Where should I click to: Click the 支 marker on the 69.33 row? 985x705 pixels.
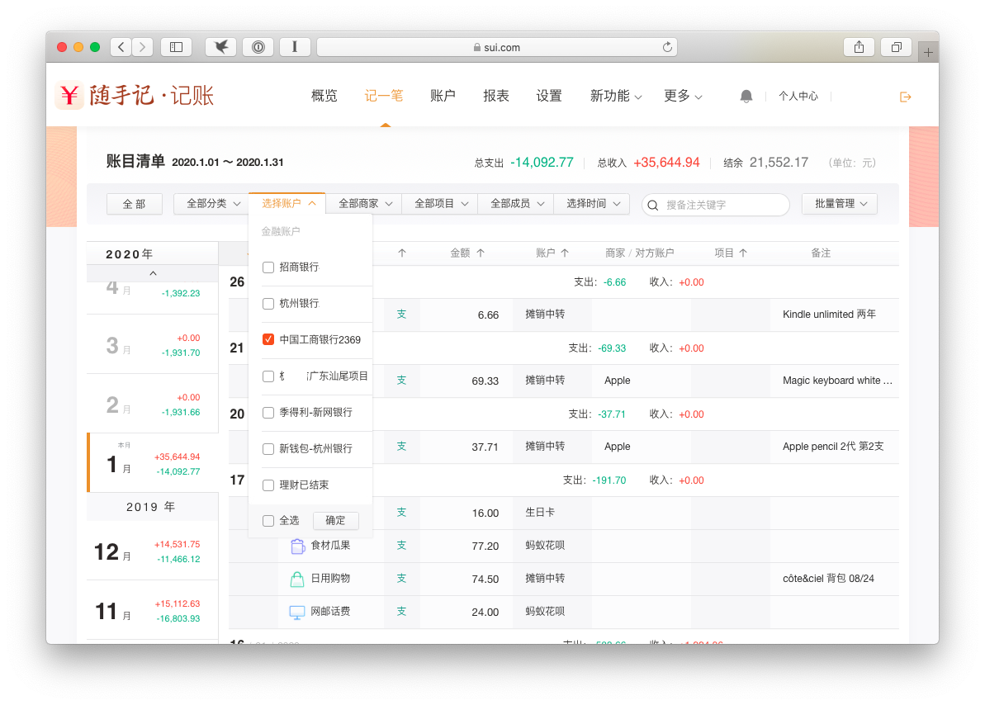(401, 380)
